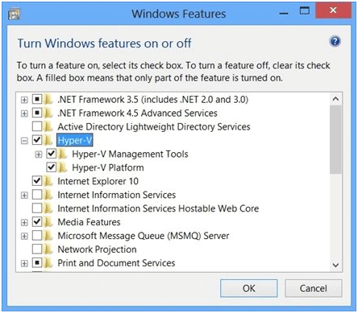The height and width of the screenshot is (313, 358).
Task: Click the Windows Features title bar icon
Action: (x=14, y=14)
